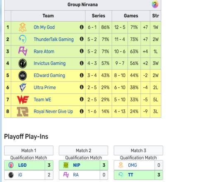Show info for Team WE row
The image size is (207, 182).
pyautogui.click(x=82, y=99)
